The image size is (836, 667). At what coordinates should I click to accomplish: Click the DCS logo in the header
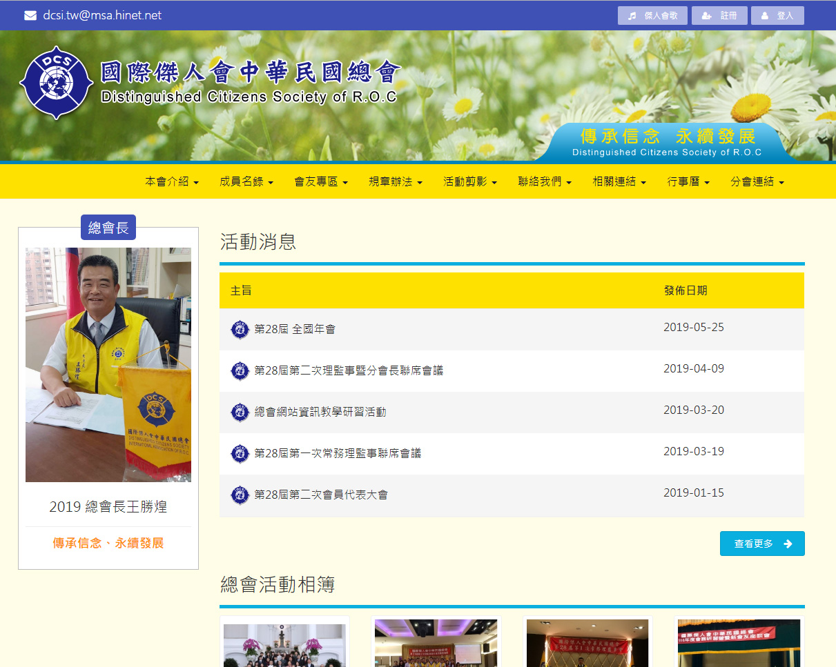(x=56, y=83)
